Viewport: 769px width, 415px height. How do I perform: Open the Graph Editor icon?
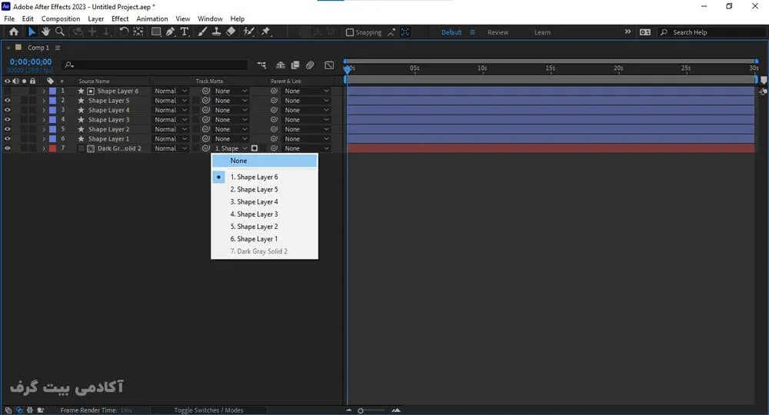329,65
